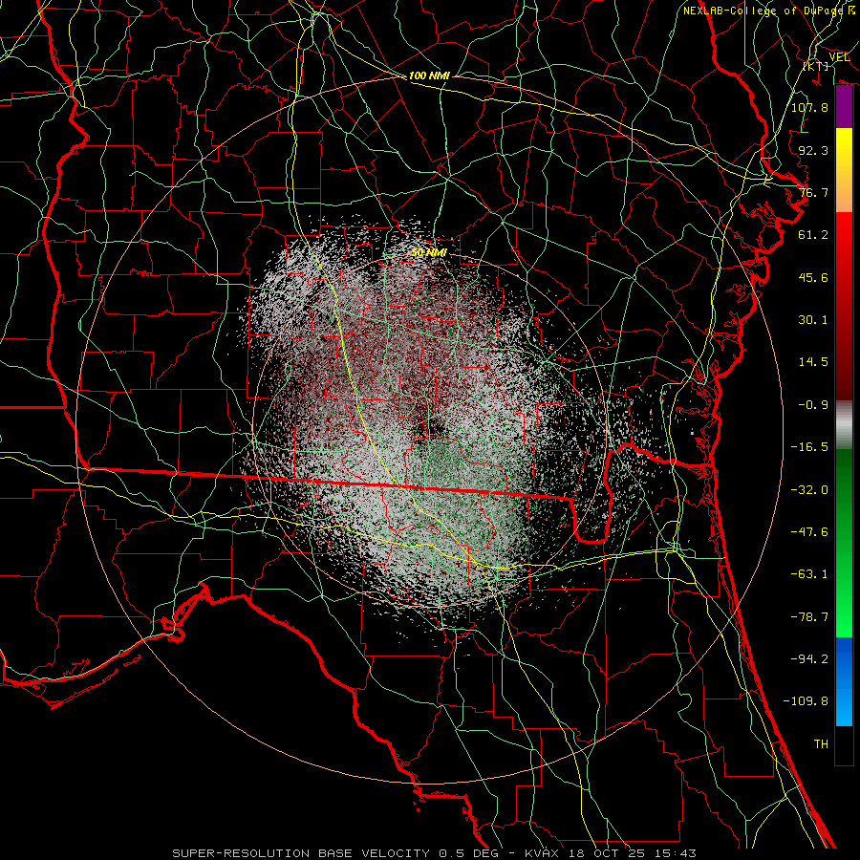Click the 61.2 velocity scale label

coord(813,234)
